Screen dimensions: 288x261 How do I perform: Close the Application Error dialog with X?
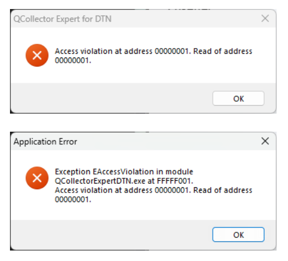coord(265,141)
